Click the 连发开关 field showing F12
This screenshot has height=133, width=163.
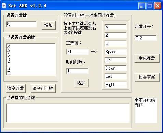pos(146,38)
